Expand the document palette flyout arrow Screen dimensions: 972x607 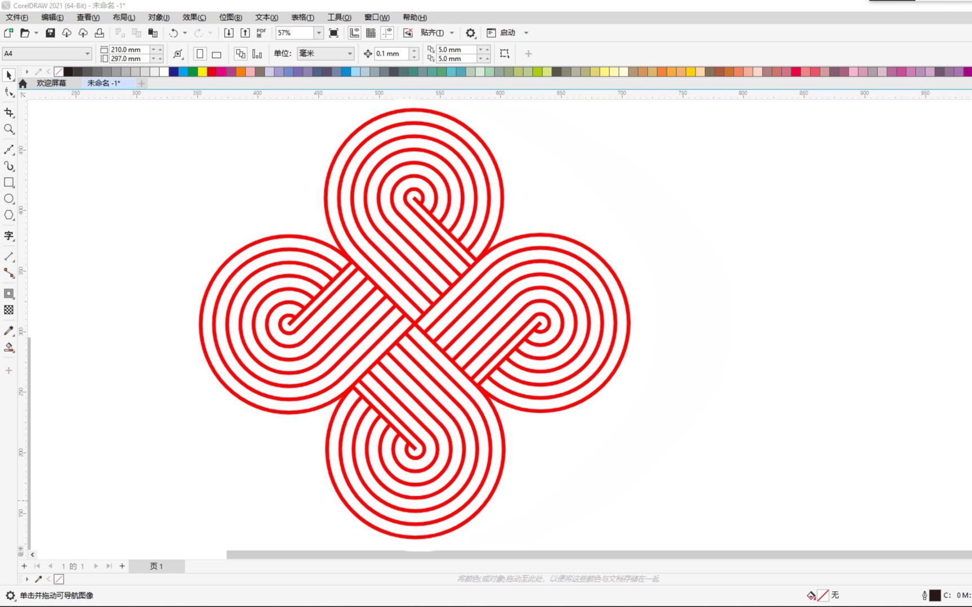(26, 579)
